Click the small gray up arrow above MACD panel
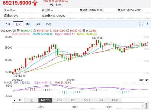The image size is (151, 110). point(143,83)
